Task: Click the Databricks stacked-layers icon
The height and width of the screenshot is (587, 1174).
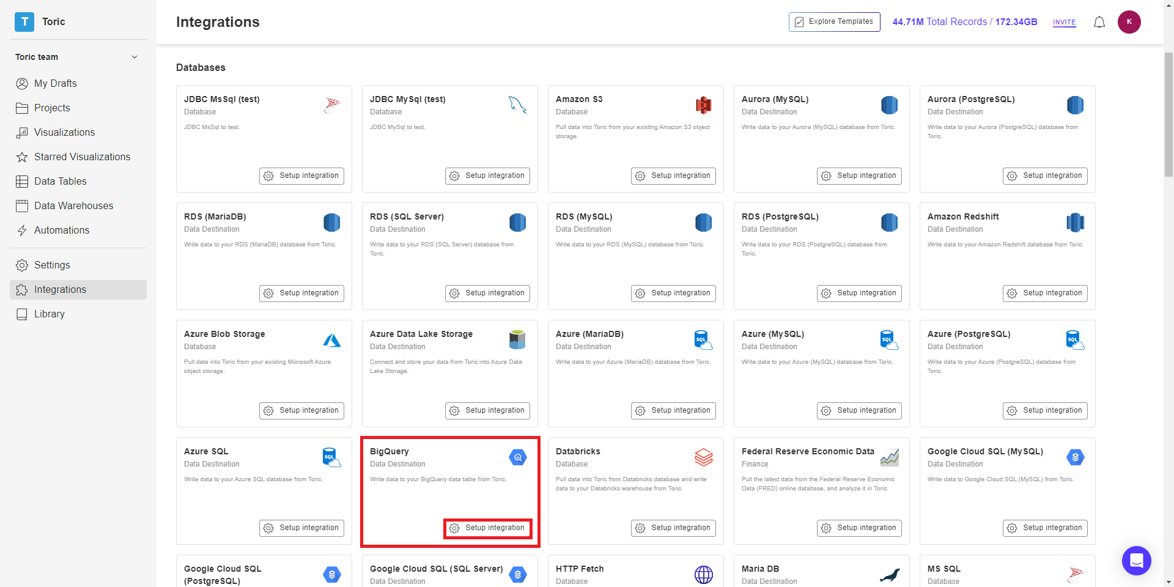Action: click(704, 457)
